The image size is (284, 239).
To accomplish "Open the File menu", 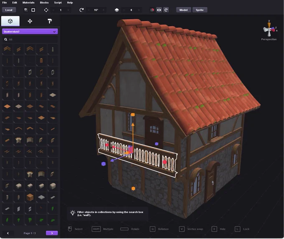I will [4, 3].
